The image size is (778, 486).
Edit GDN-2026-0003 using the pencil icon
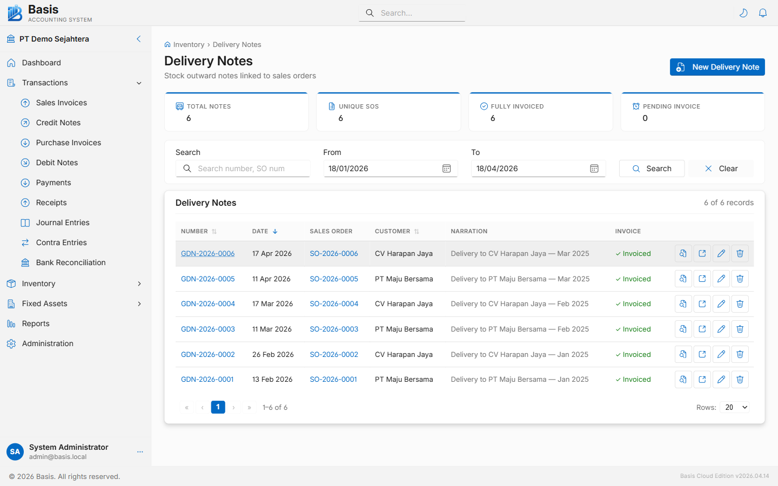[x=721, y=329]
